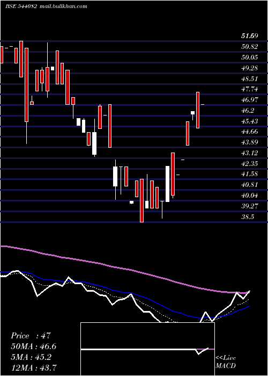The image size is (268, 376).
Task: Click the 40.81 price axis value
Action: click(x=250, y=185)
